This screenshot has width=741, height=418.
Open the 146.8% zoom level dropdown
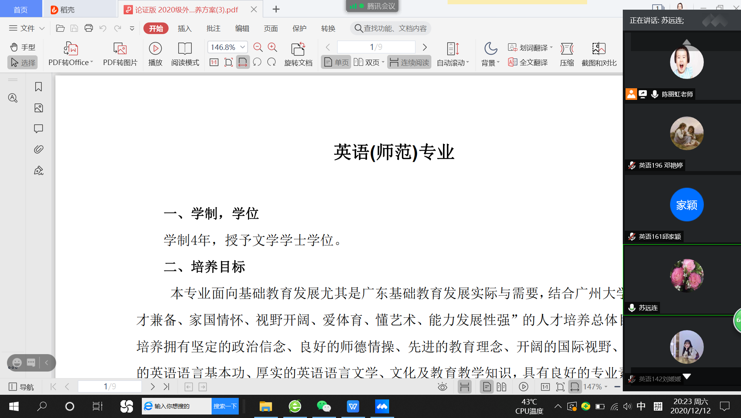(x=243, y=47)
